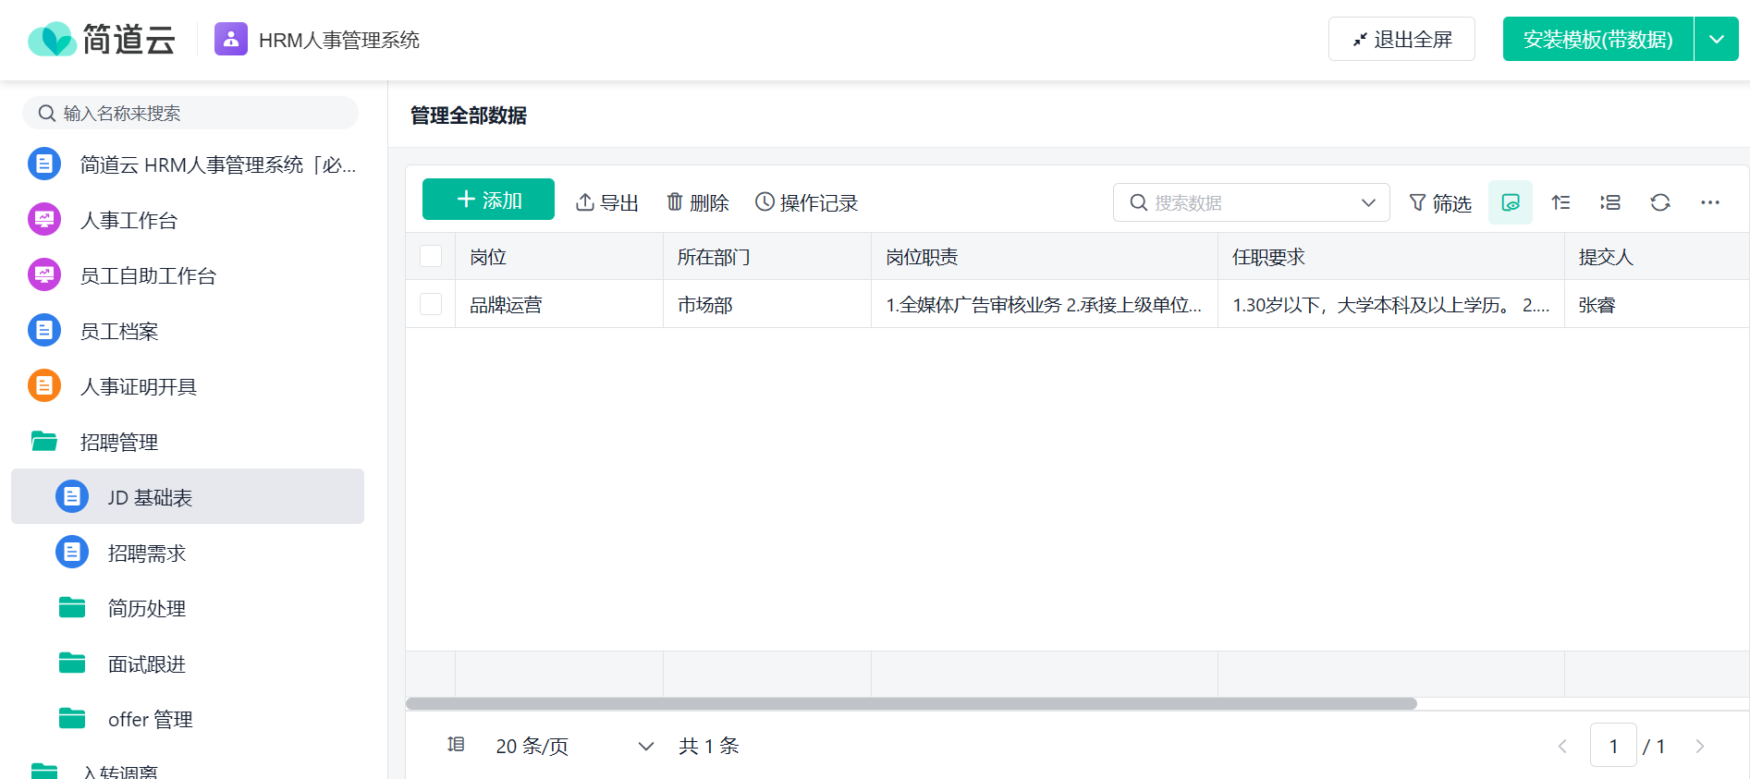1750x779 pixels.
Task: Click the 添加 button
Action: click(488, 200)
